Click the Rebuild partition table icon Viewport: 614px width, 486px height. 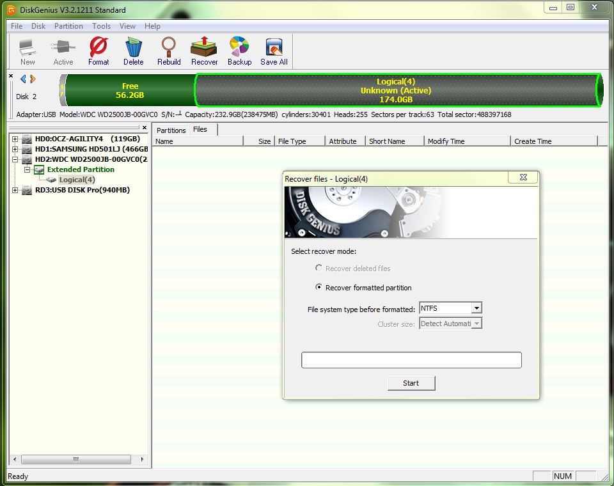point(169,51)
